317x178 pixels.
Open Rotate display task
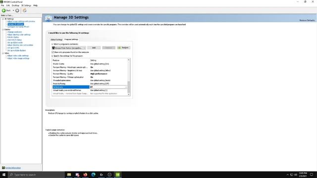tap(13, 38)
